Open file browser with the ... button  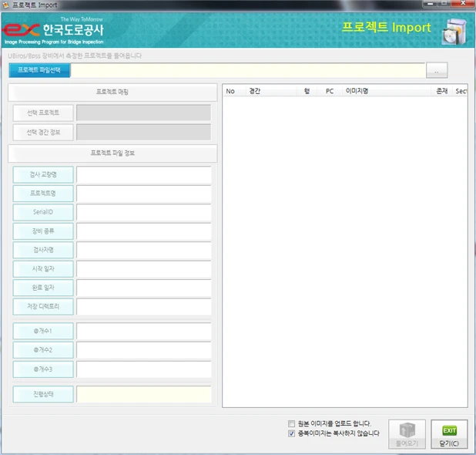437,70
